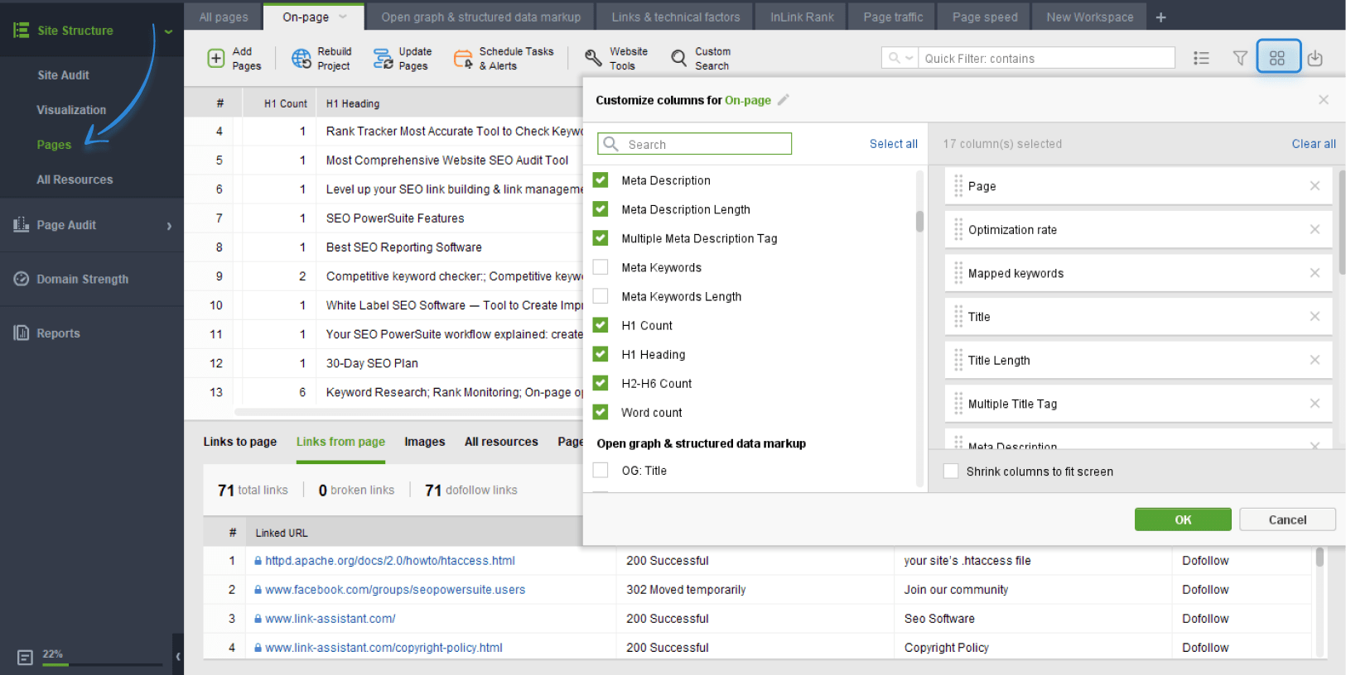
Task: Click the pencil to rename On-page workspace
Action: (783, 100)
